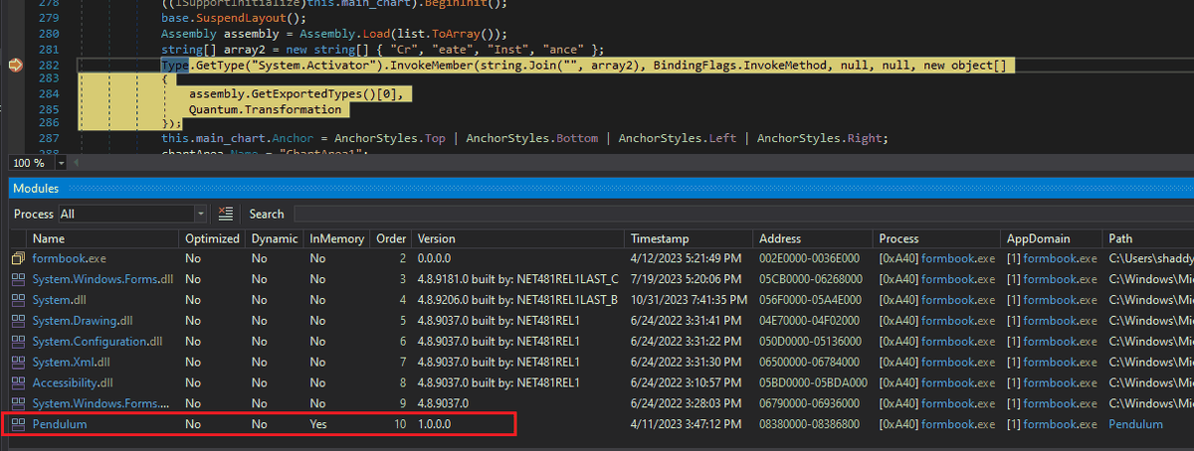Image resolution: width=1194 pixels, height=451 pixels.
Task: Sort modules by the Name column
Action: 103,238
